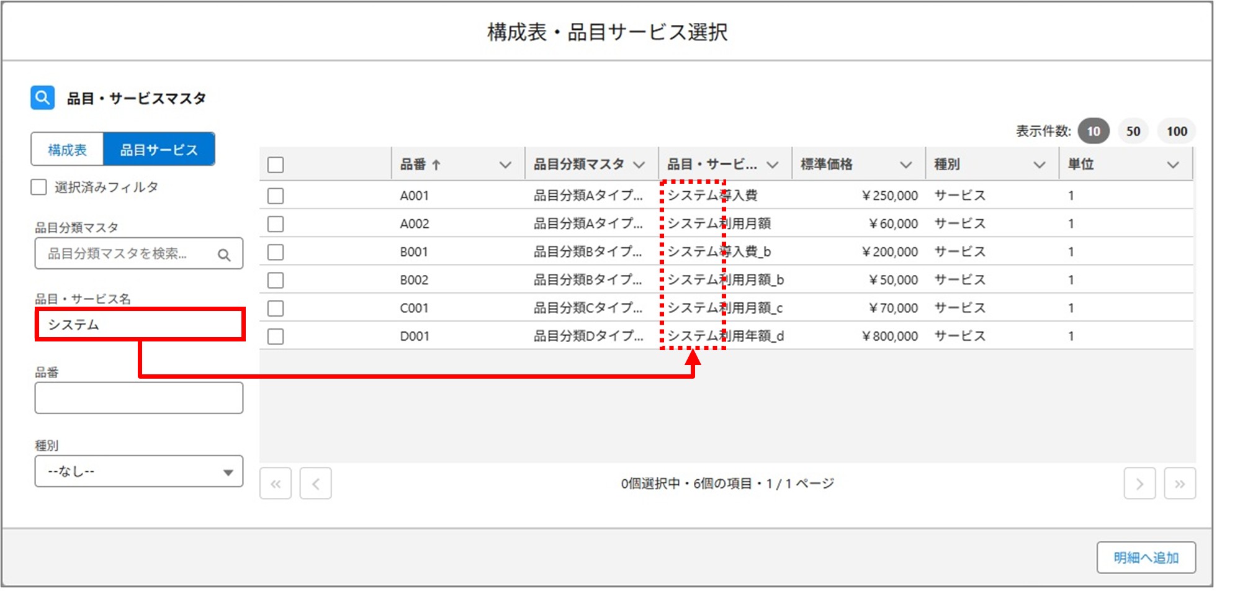Screen dimensions: 1258x591
Task: Jump to first page with « icon
Action: pyautogui.click(x=276, y=484)
